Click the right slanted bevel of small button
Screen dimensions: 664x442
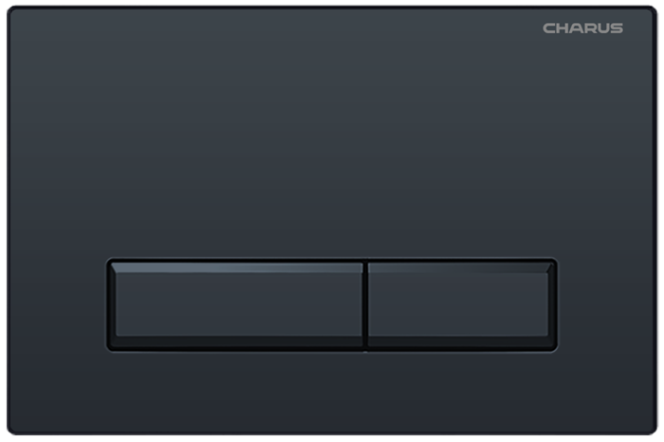pos(551,304)
